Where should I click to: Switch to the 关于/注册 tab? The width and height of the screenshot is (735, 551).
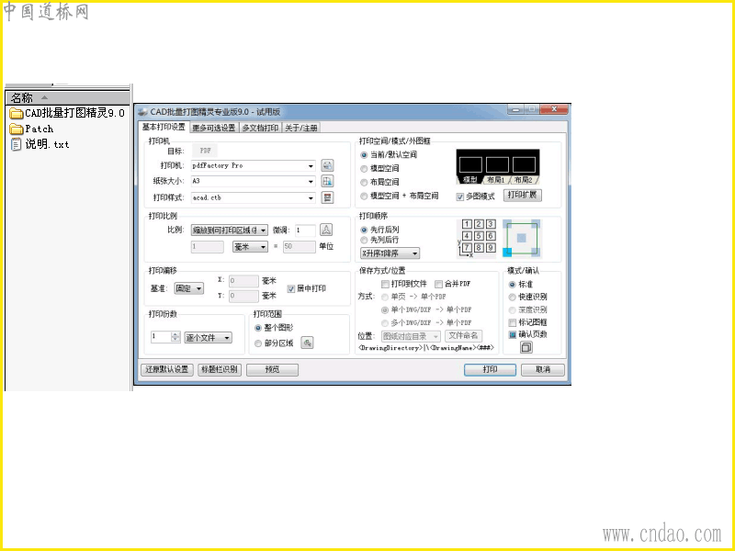[301, 128]
